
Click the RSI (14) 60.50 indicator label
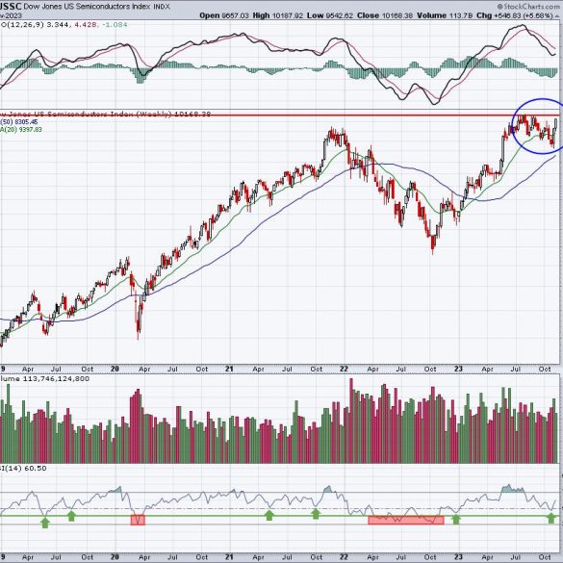pos(23,469)
